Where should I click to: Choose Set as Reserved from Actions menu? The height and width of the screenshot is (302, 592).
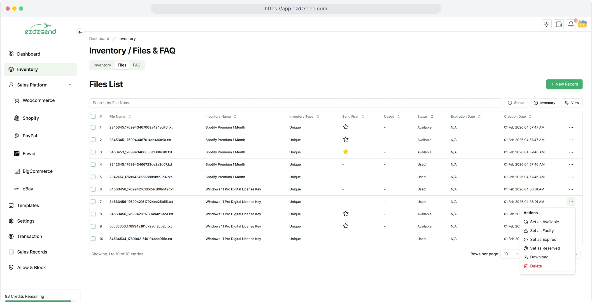[x=545, y=248]
